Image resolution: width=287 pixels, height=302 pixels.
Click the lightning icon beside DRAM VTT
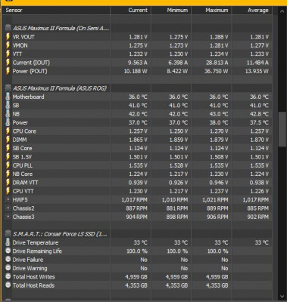(x=8, y=183)
